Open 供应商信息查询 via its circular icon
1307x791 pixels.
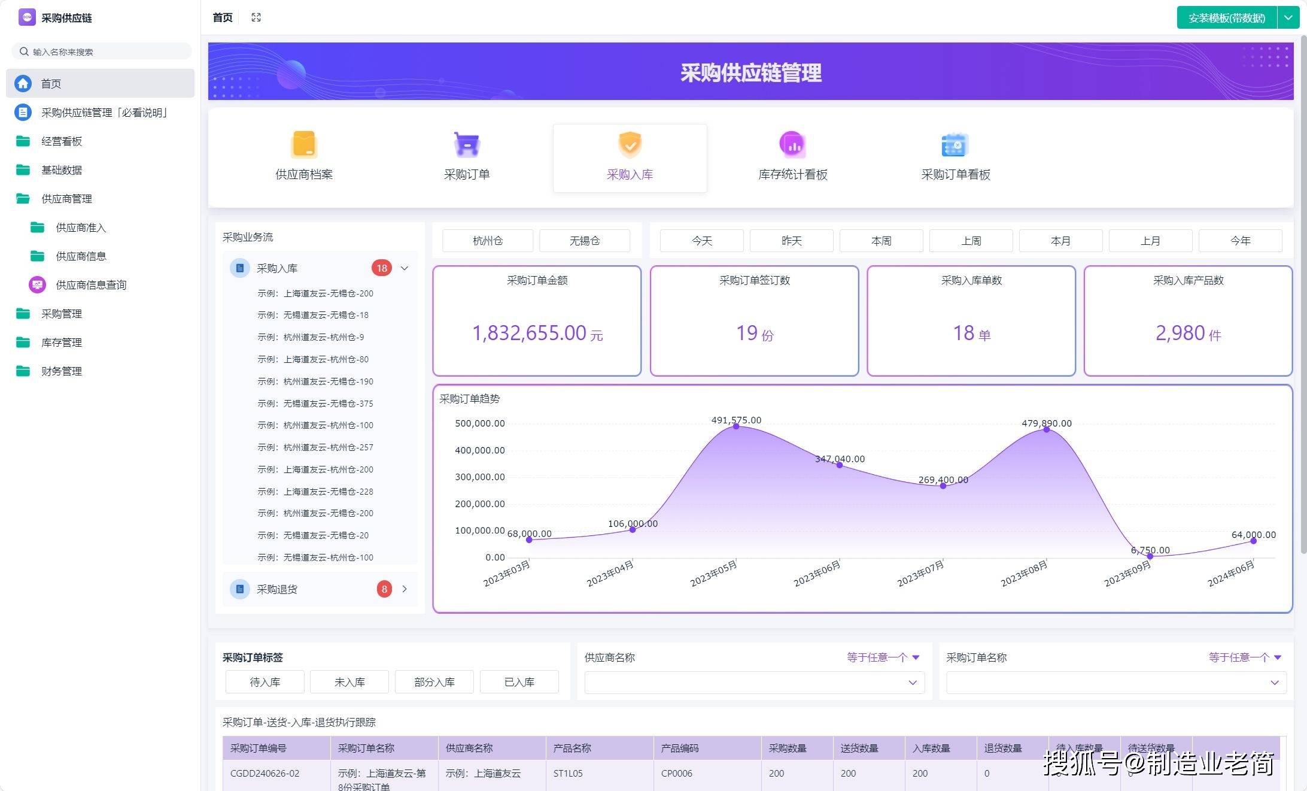[37, 285]
